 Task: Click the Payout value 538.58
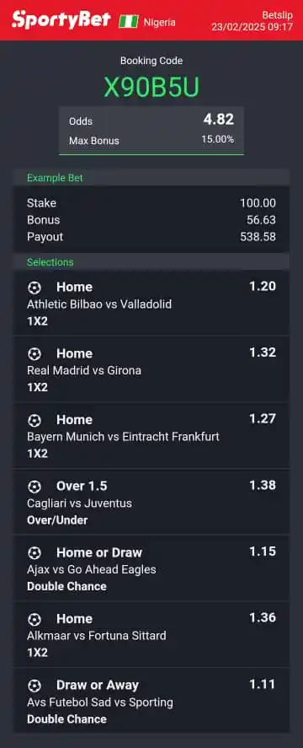click(258, 237)
